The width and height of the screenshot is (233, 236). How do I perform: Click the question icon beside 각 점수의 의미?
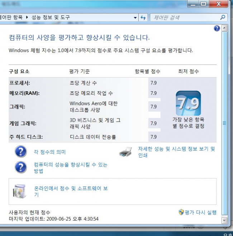(21, 152)
